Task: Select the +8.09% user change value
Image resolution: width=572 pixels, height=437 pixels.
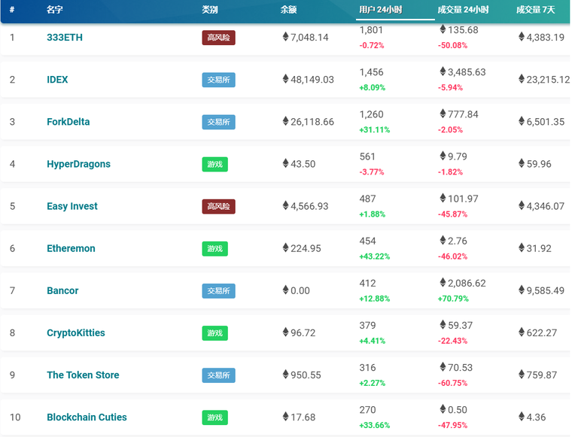Action: 372,87
